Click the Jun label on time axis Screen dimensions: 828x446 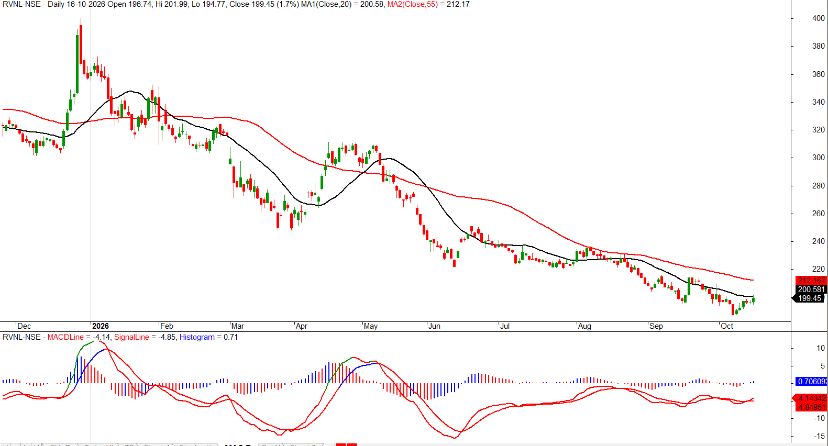click(435, 326)
